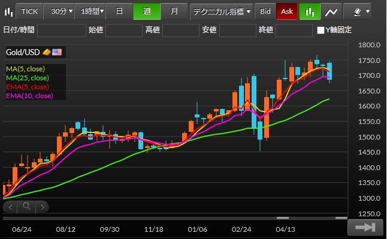Click the 1700.0 price axis label
Viewport: 387px width, 239px height.
pyautogui.click(x=369, y=75)
